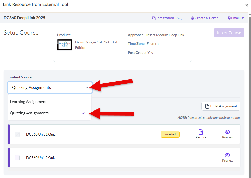
Task: Select Learning Assignments from the dropdown list
Action: [29, 102]
